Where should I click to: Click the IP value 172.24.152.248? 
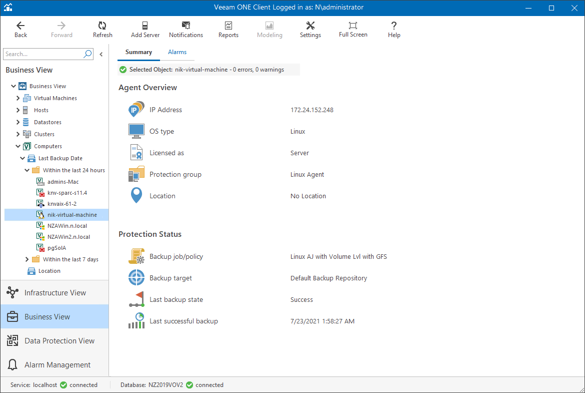pyautogui.click(x=312, y=110)
